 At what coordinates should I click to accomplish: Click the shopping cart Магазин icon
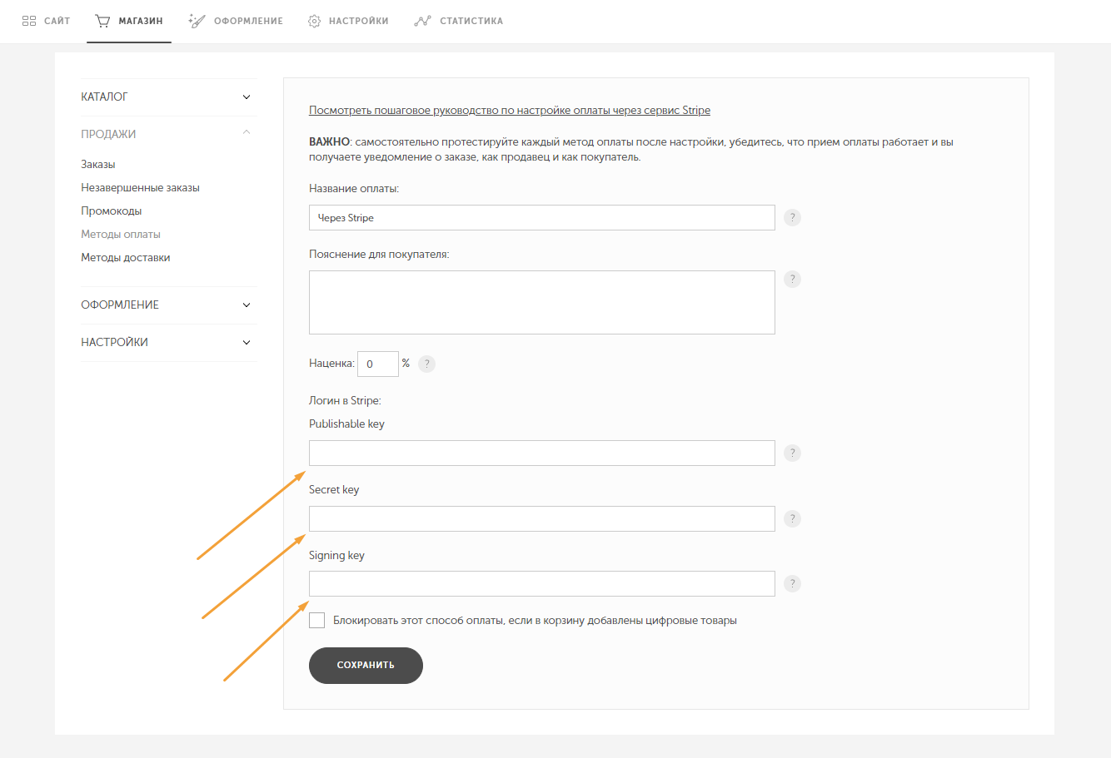pyautogui.click(x=102, y=21)
